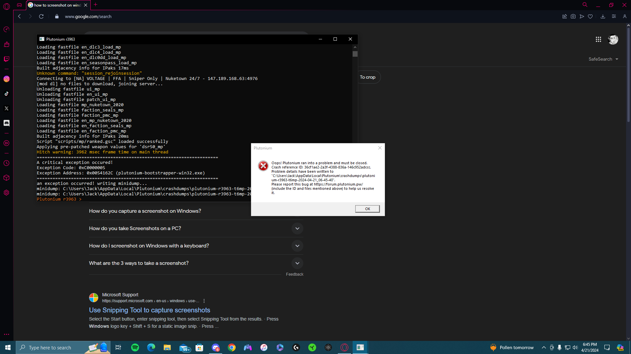Open the SafeSearch dropdown

(603, 59)
